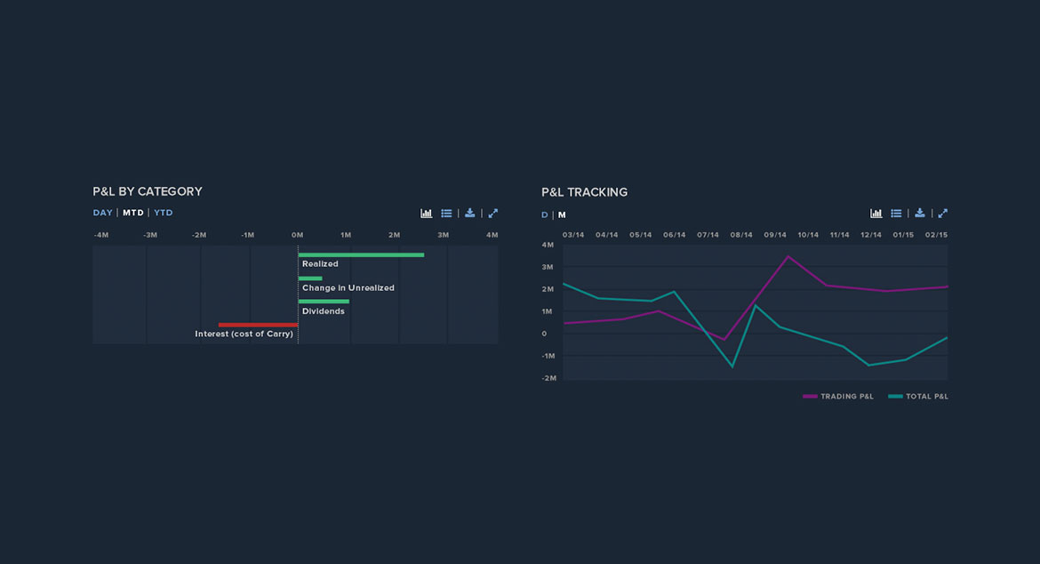Select the YTD period tab
Image resolution: width=1040 pixels, height=564 pixels.
(x=164, y=214)
